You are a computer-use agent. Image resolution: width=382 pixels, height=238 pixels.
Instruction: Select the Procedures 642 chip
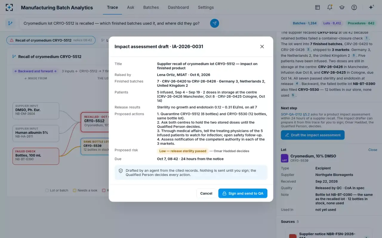click(361, 23)
